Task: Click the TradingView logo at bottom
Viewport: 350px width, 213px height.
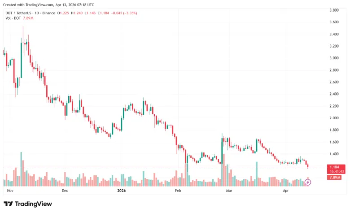Action: 28,204
